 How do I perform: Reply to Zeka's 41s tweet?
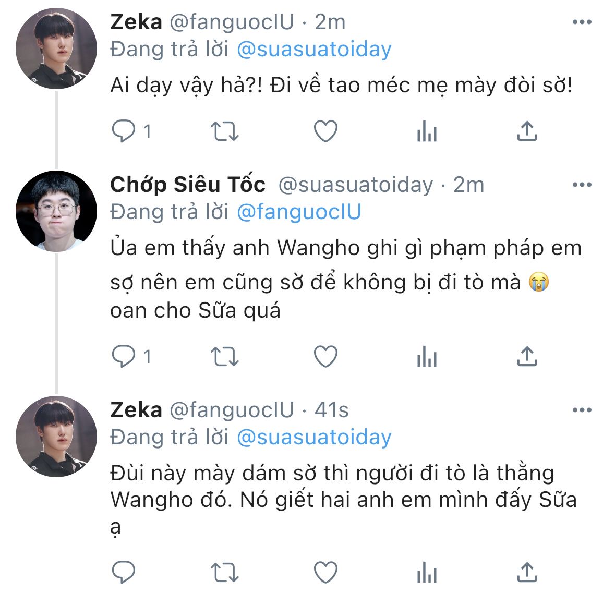tap(124, 572)
